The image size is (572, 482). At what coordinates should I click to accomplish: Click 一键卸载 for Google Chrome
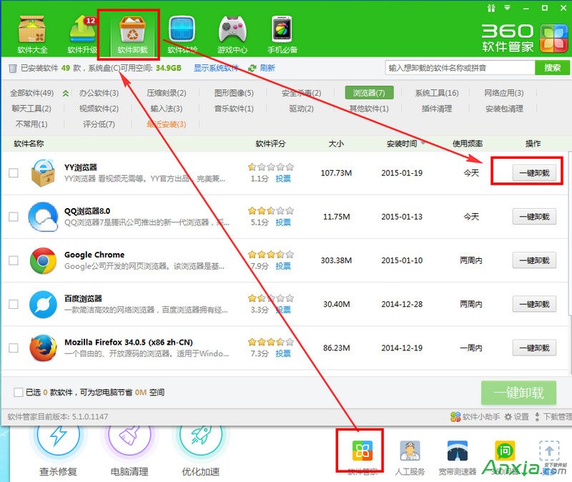pos(534,260)
